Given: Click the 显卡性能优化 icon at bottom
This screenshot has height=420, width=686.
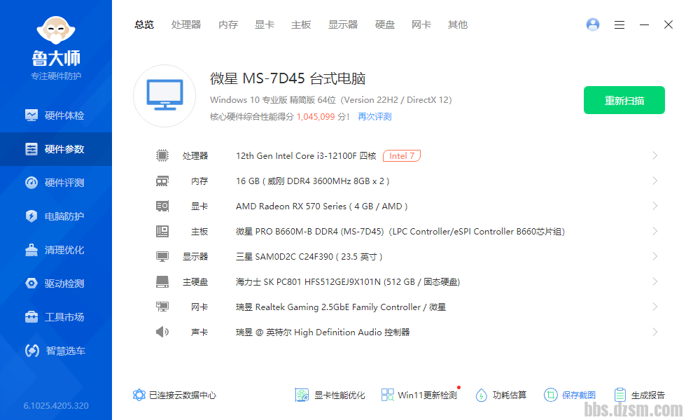Looking at the screenshot, I should click(x=302, y=395).
